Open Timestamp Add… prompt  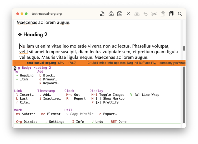click(x=45, y=95)
